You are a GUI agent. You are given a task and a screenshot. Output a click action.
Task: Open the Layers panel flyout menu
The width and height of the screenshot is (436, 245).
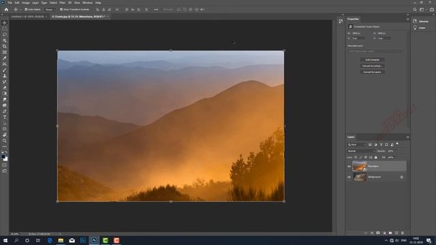click(x=407, y=137)
